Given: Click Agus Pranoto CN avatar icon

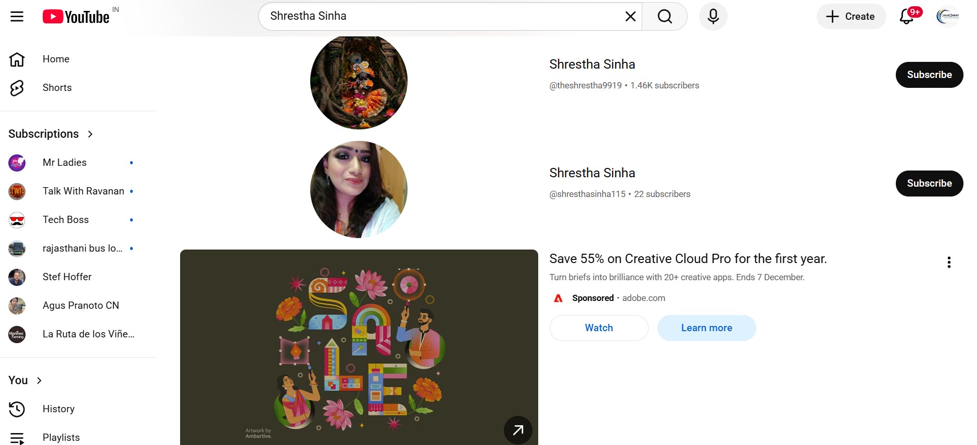Looking at the screenshot, I should click(x=17, y=306).
